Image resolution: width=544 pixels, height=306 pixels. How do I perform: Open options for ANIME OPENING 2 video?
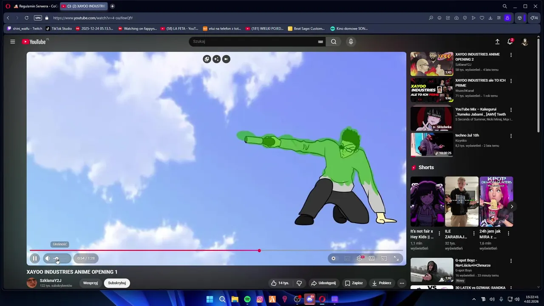(x=511, y=55)
